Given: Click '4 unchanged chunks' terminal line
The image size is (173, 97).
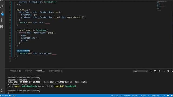Looking at the screenshot, I should 17,84.
